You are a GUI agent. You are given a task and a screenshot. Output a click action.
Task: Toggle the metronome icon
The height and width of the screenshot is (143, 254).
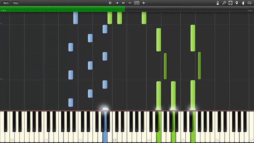218,3
